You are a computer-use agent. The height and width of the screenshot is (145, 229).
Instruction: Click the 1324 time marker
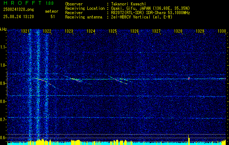(91, 31)
